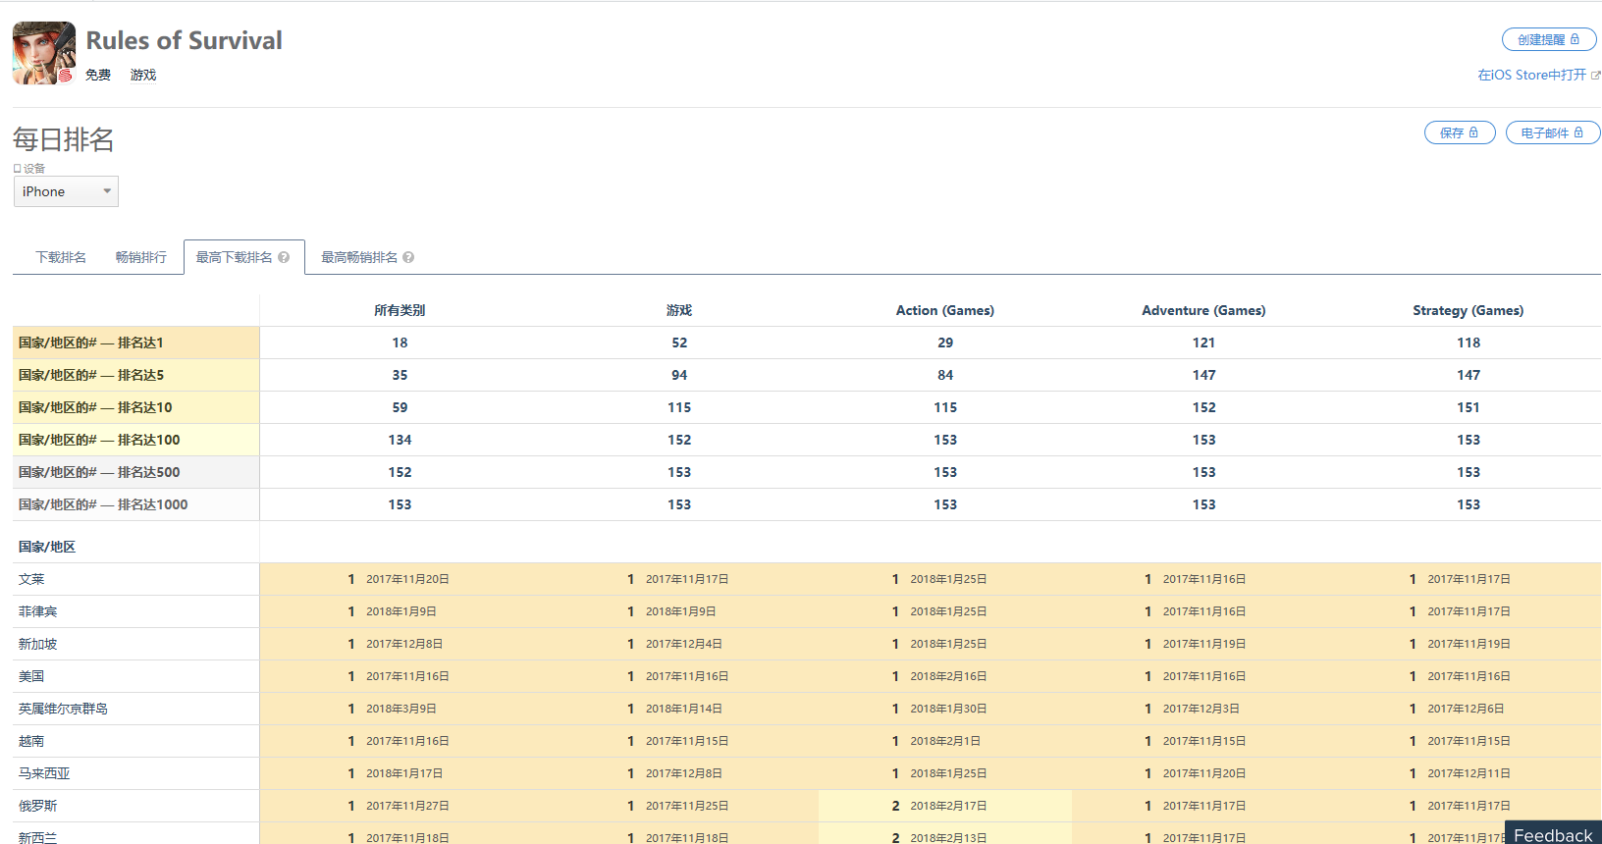Switch to the 畅销排行 tab
1602x844 pixels.
point(140,257)
